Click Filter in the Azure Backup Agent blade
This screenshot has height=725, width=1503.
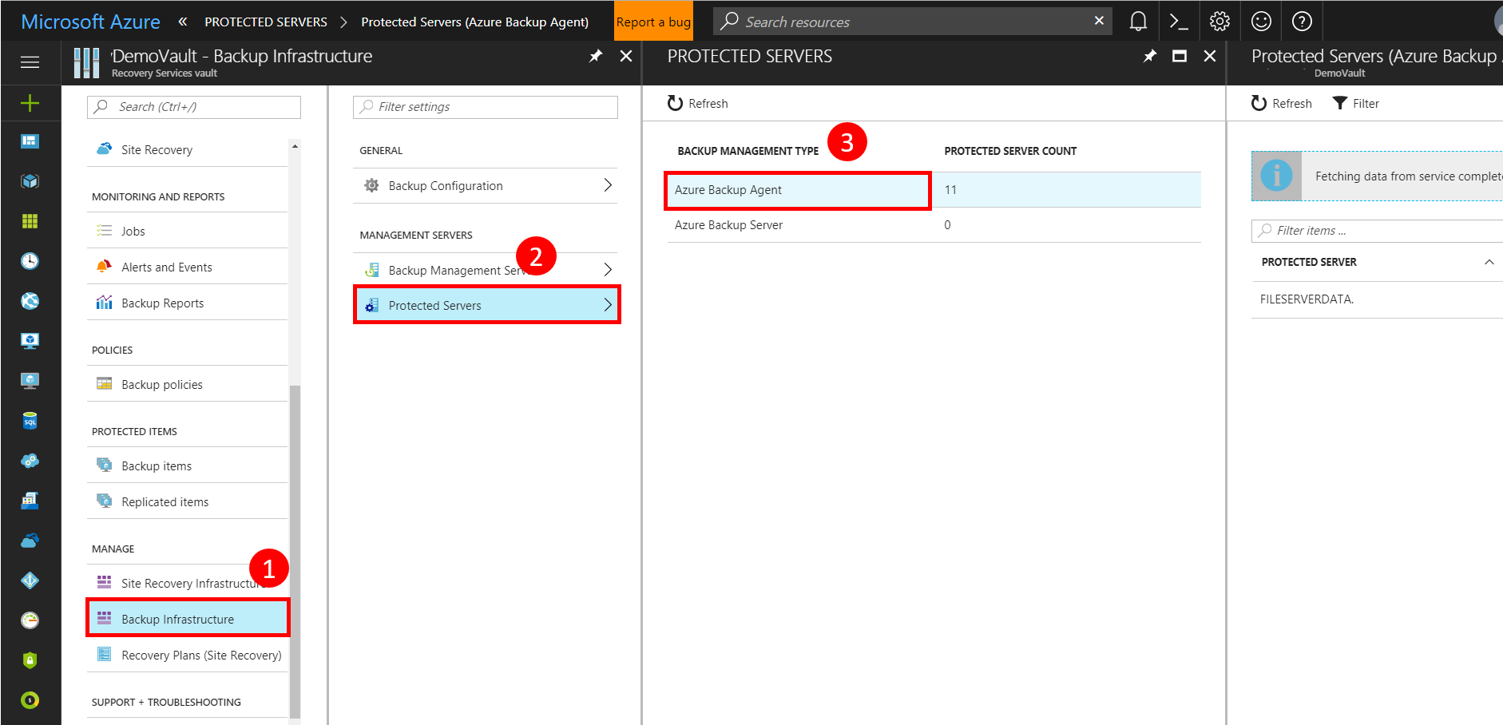coord(1355,103)
